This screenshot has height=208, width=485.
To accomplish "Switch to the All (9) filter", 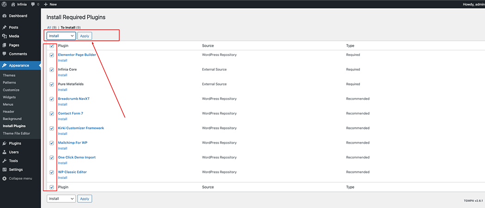I will (52, 28).
